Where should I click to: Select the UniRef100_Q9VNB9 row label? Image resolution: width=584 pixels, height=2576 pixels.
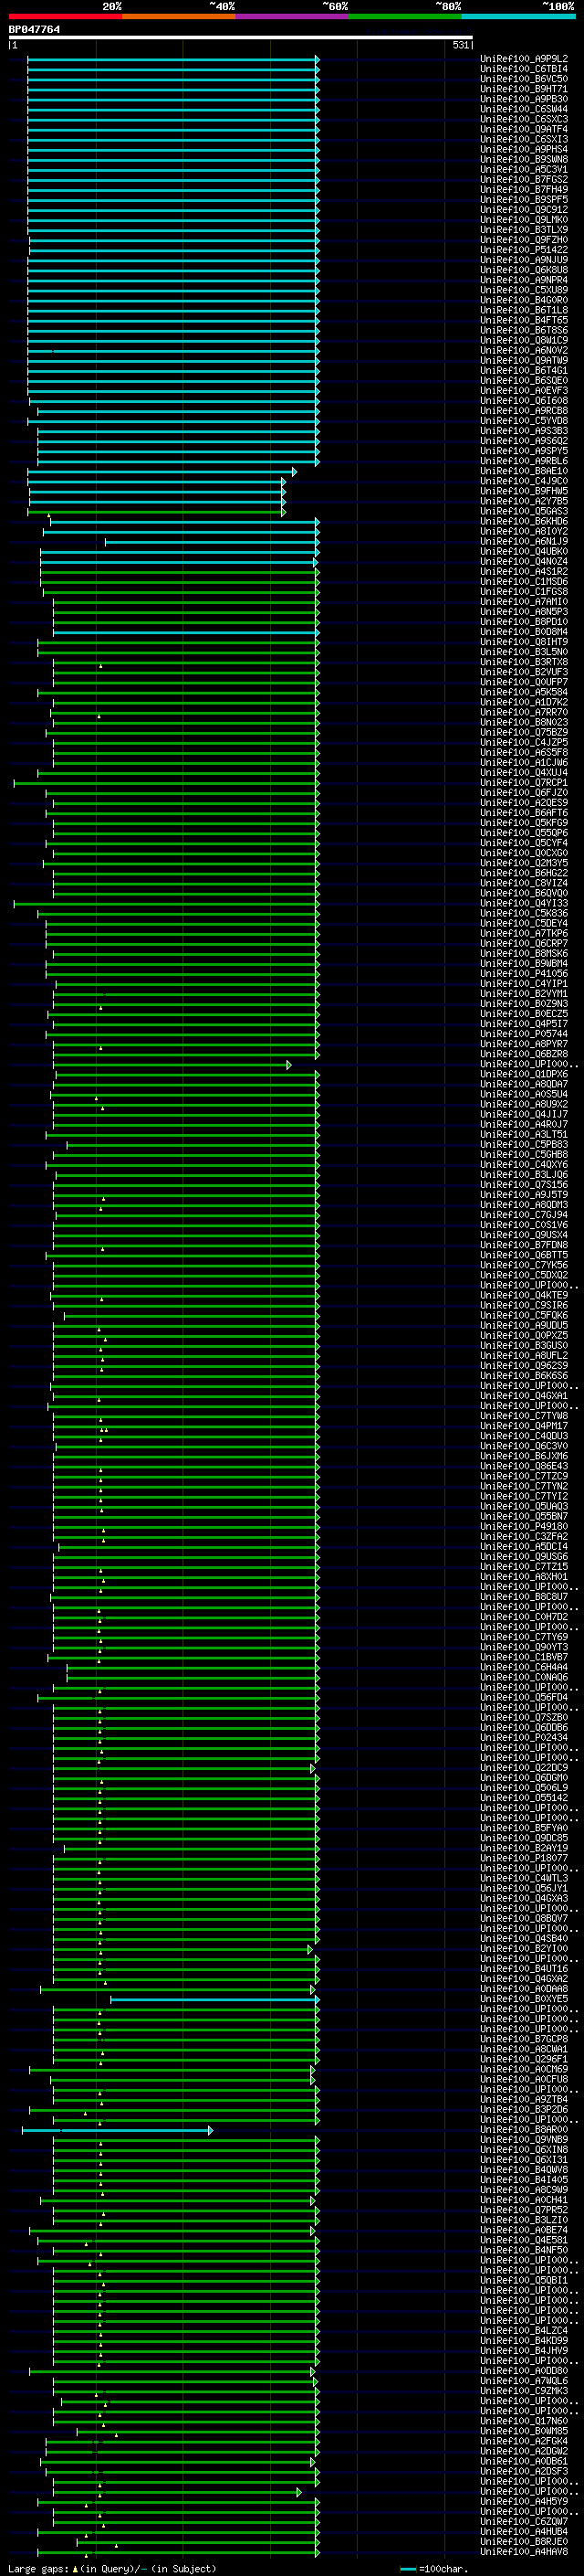pyautogui.click(x=524, y=2140)
